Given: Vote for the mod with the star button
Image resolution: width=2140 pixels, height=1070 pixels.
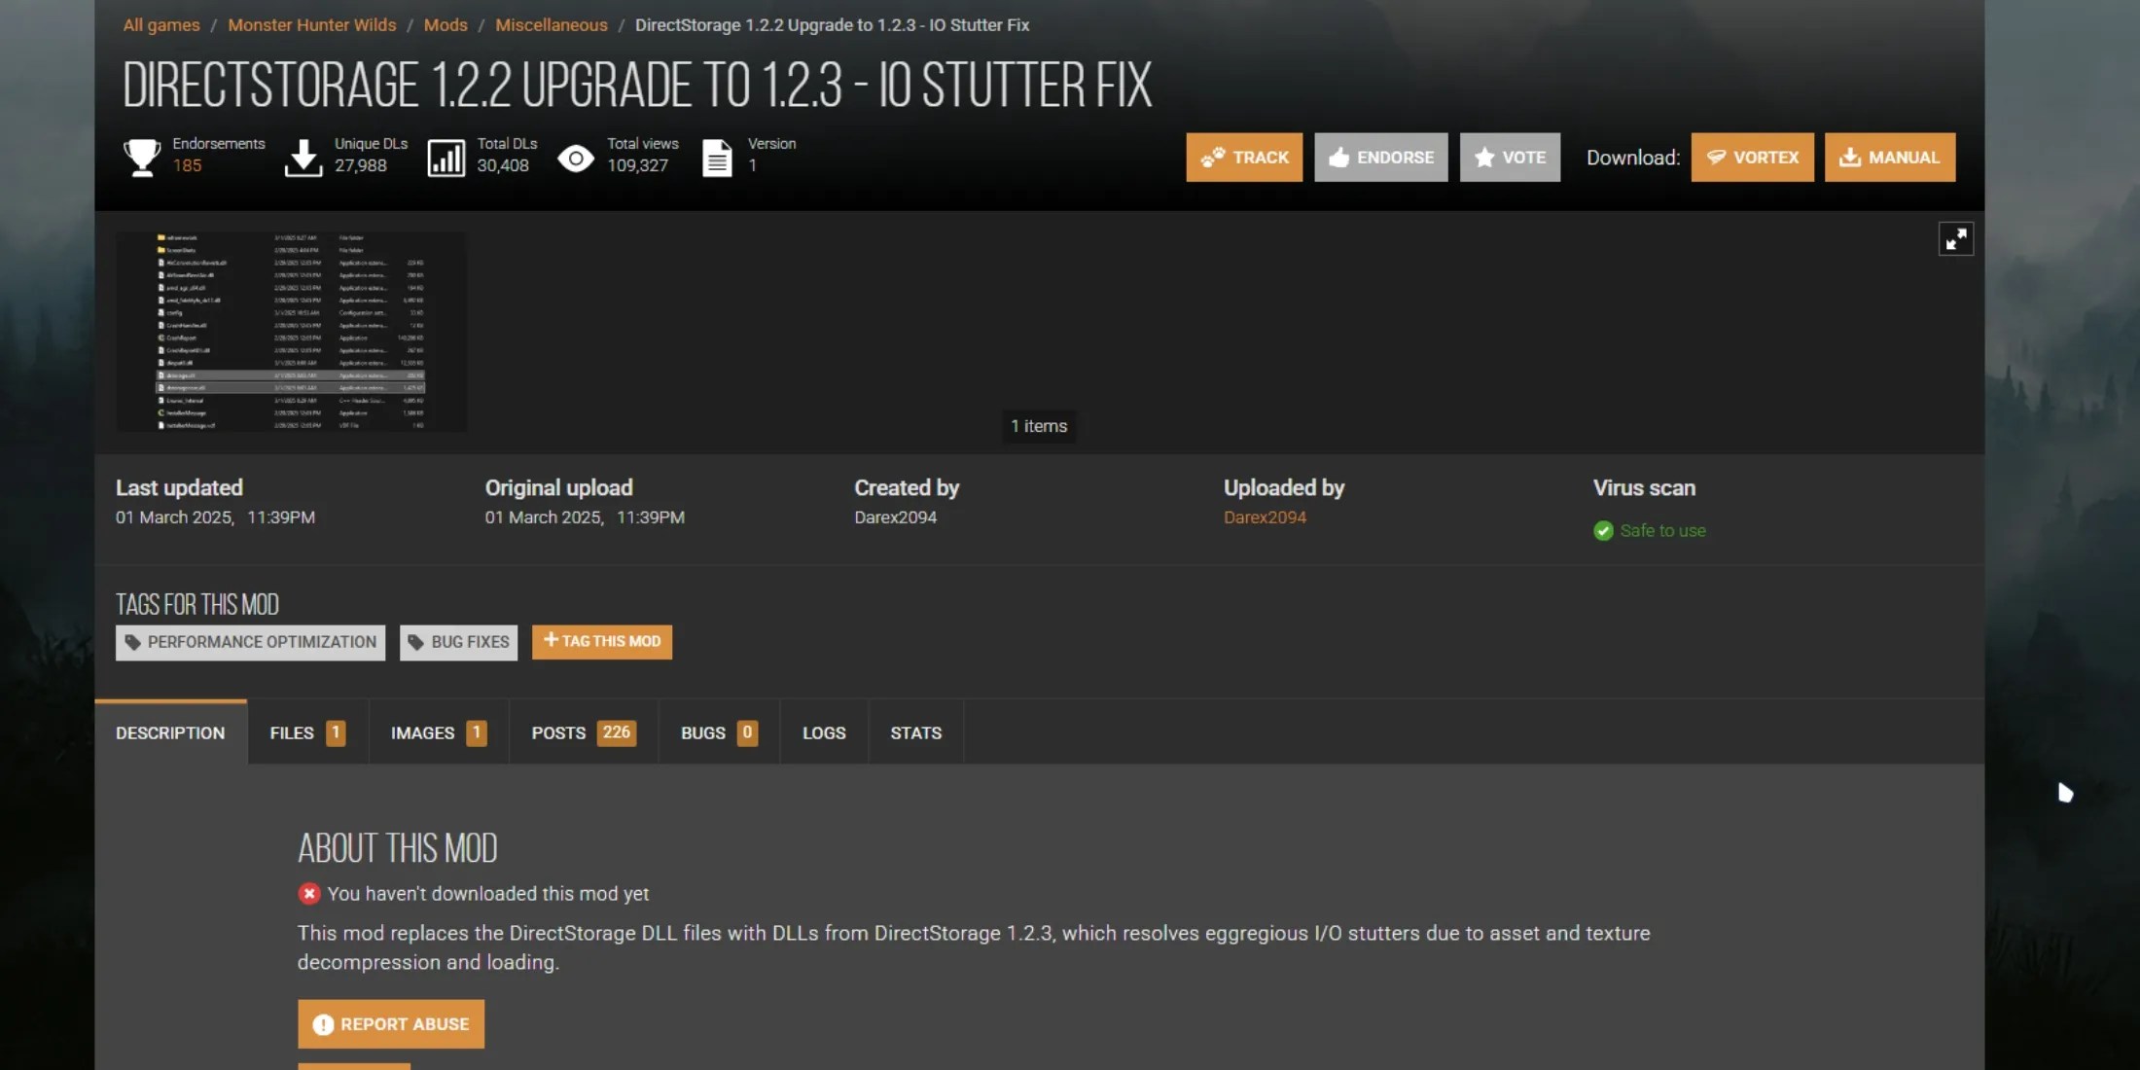Looking at the screenshot, I should pos(1510,158).
